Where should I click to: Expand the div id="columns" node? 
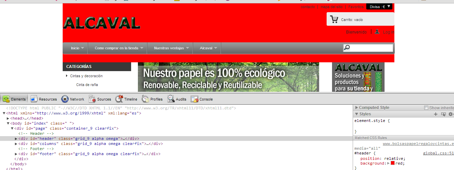(x=16, y=144)
